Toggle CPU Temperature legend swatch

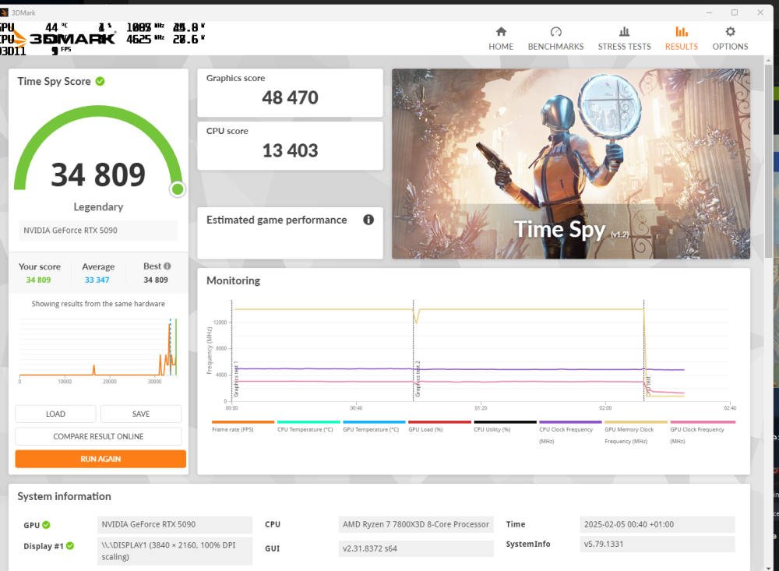coord(308,422)
